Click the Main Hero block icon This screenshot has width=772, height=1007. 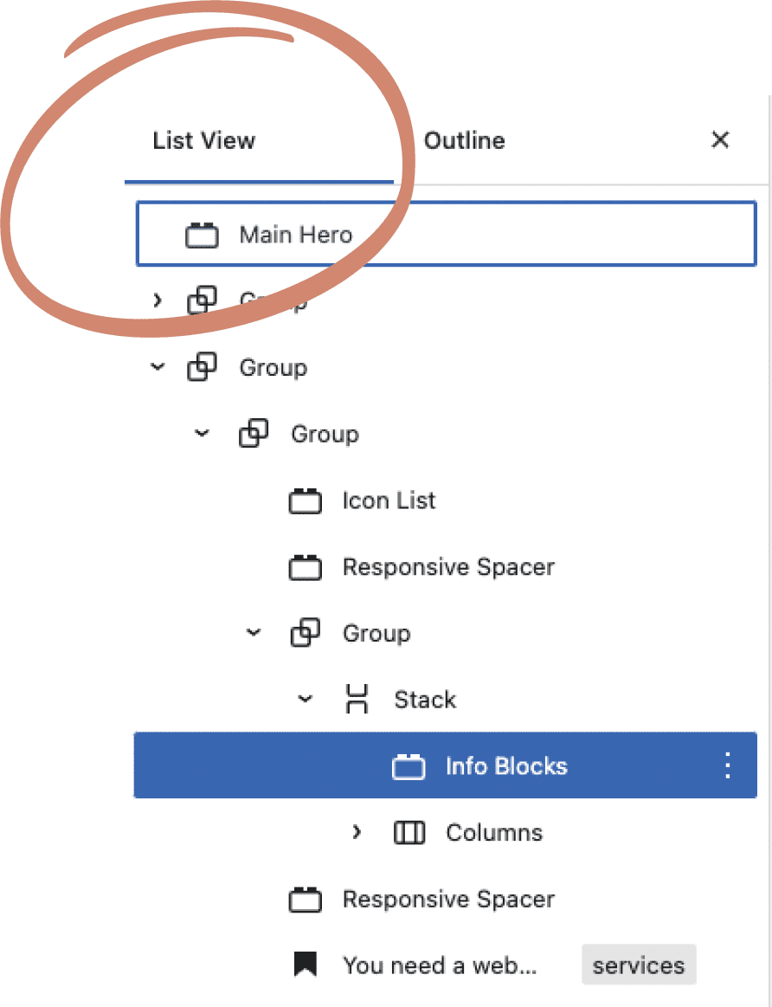pyautogui.click(x=202, y=235)
